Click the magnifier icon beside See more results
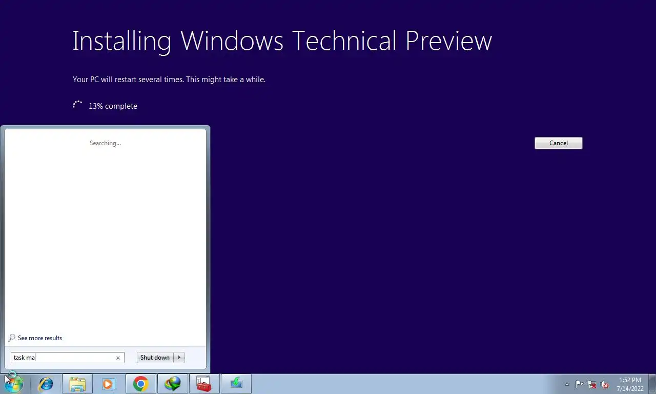656x394 pixels. (x=12, y=338)
